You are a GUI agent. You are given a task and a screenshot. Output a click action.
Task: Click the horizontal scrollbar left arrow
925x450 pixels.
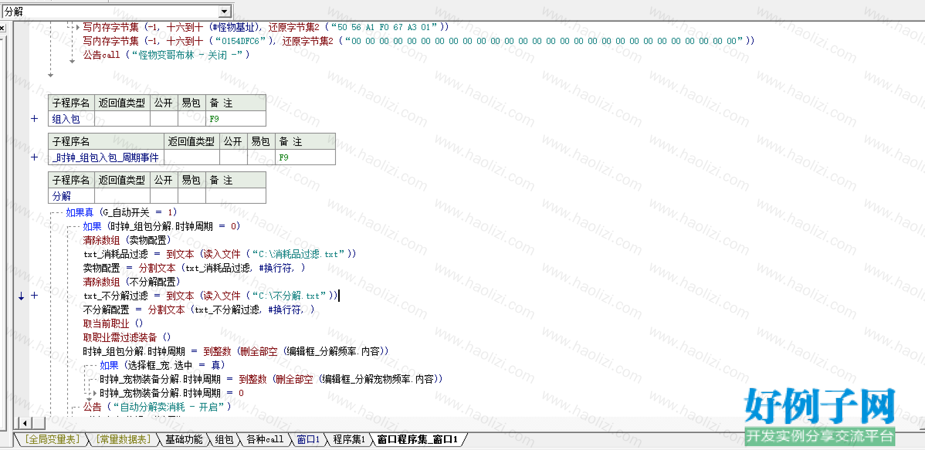point(25,423)
